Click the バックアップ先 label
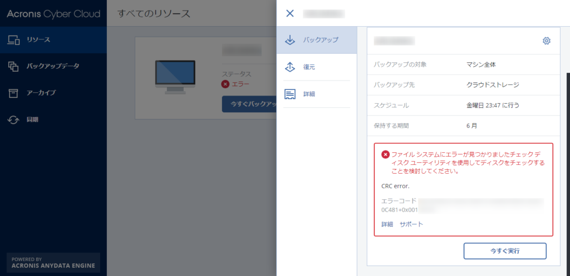The height and width of the screenshot is (276, 570). [x=395, y=85]
